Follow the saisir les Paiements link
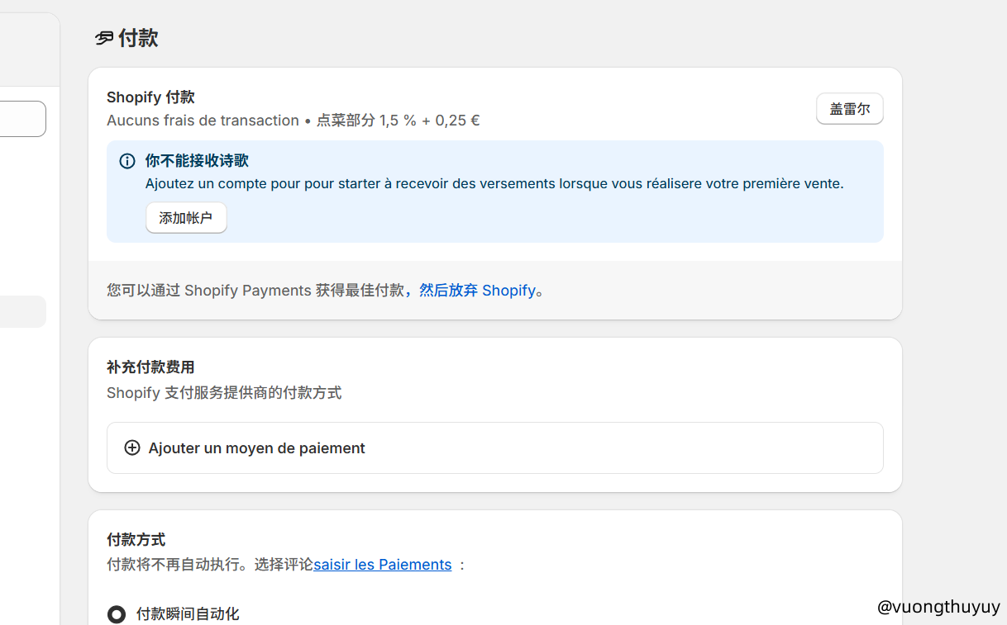Image resolution: width=1007 pixels, height=625 pixels. click(382, 565)
